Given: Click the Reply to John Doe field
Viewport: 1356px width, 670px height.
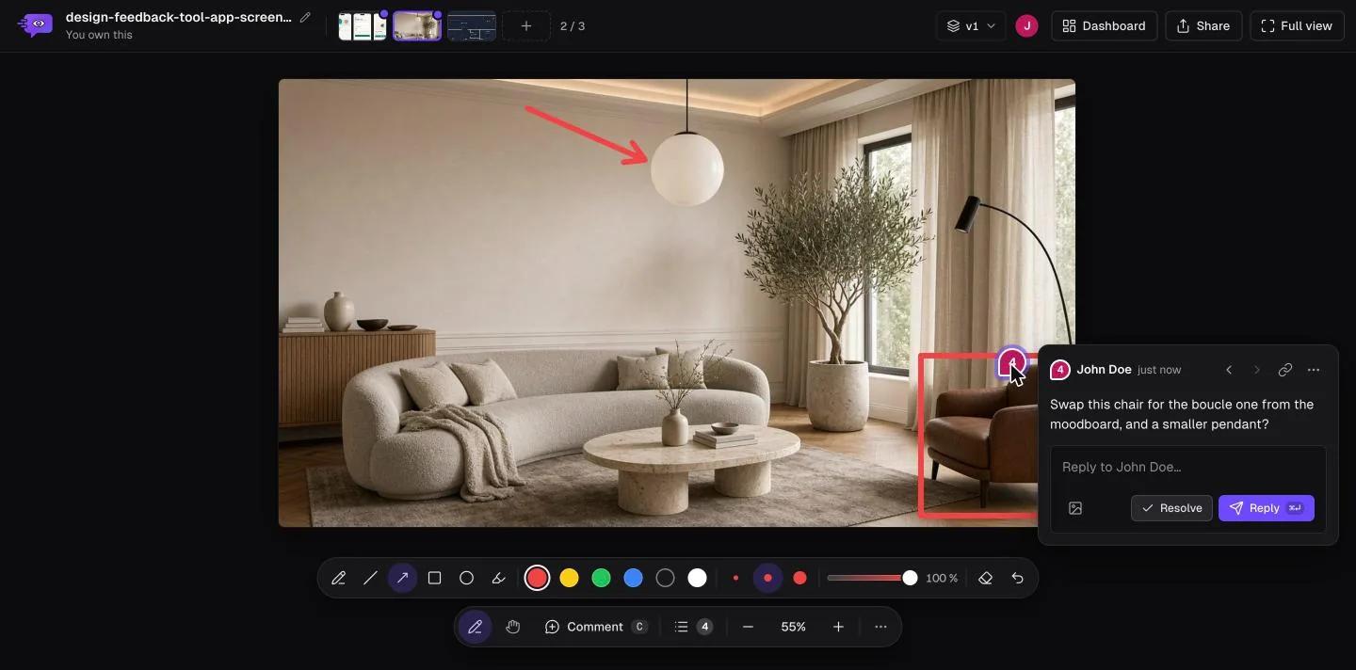Looking at the screenshot, I should point(1188,467).
